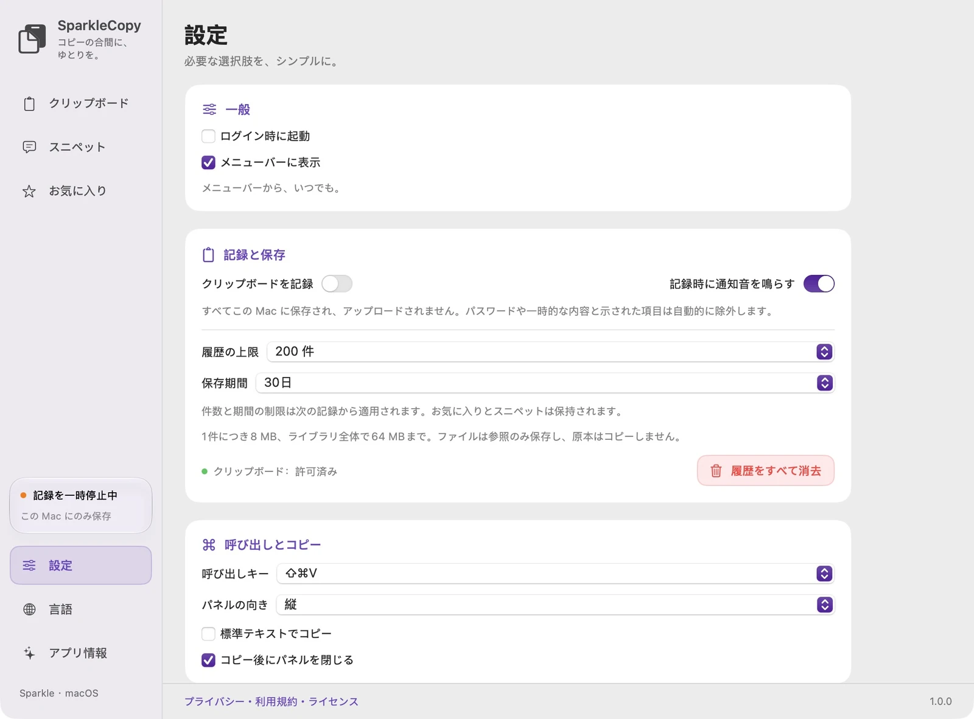Image resolution: width=974 pixels, height=719 pixels.
Task: Click the 設定 page title
Action: 206,35
